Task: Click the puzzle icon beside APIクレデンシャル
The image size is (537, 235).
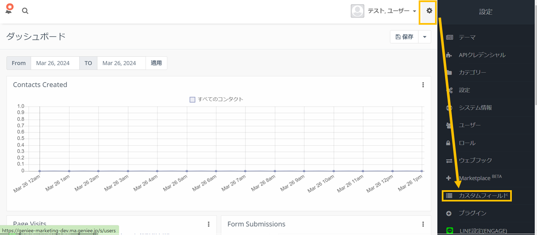Action: coord(449,55)
